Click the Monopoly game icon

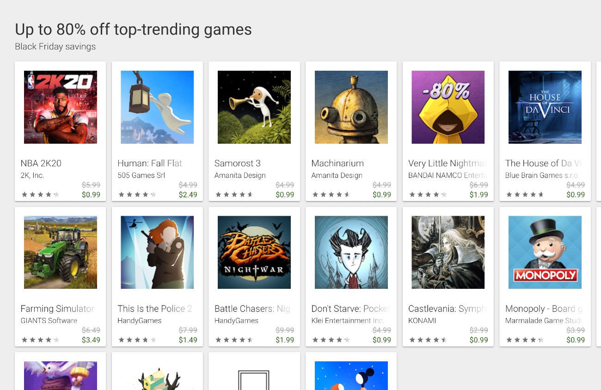(545, 252)
